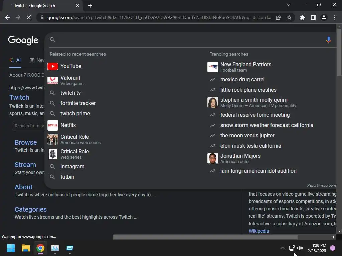This screenshot has height=256, width=342.
Task: Click the forward navigation arrow
Action: (18, 17)
